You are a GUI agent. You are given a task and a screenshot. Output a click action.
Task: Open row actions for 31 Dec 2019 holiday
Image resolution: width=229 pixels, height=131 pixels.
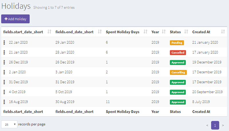tap(4, 82)
